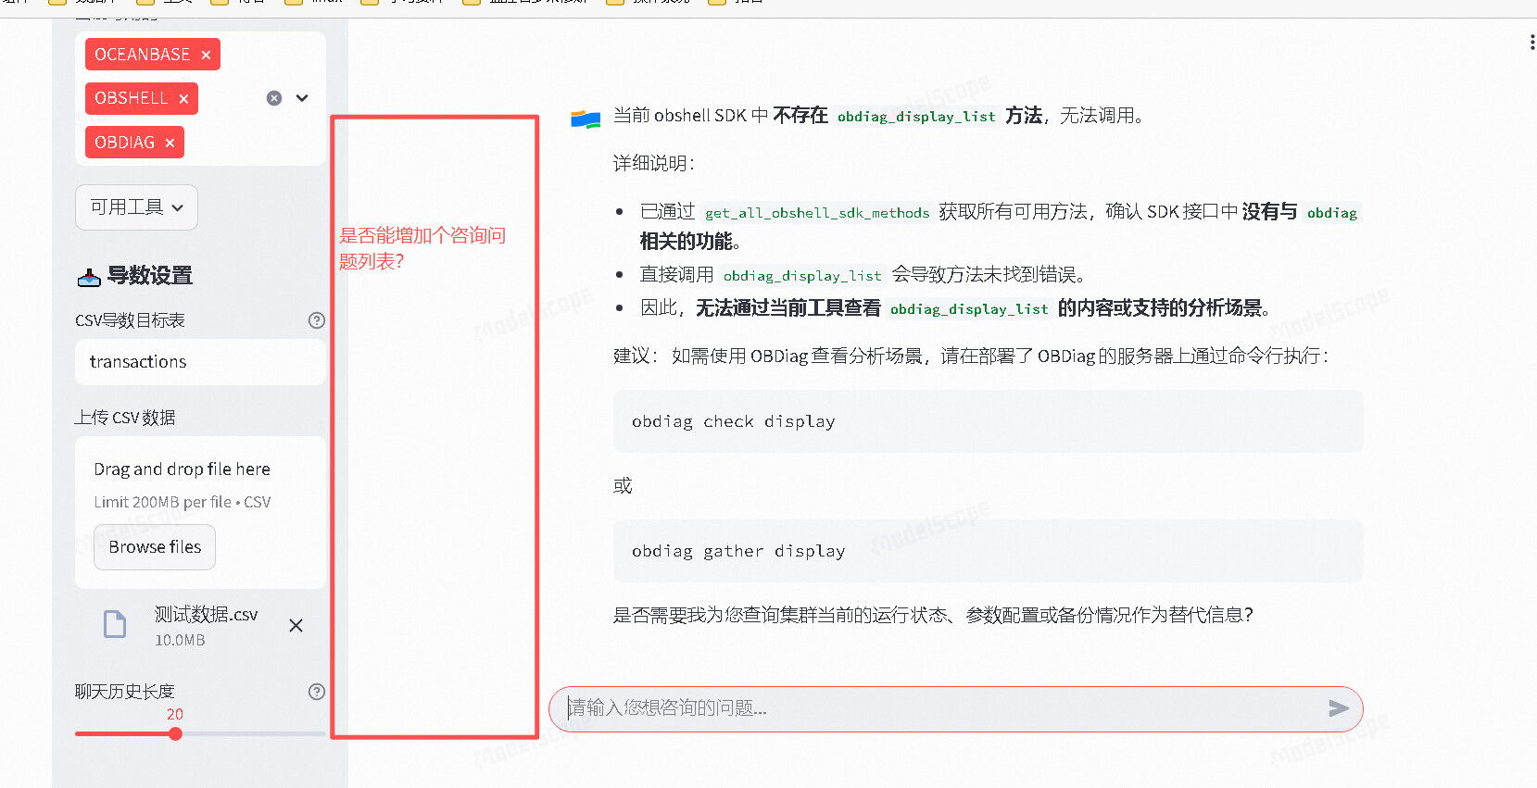Remove the OCEANBASE tag
The image size is (1537, 788).
[x=206, y=55]
